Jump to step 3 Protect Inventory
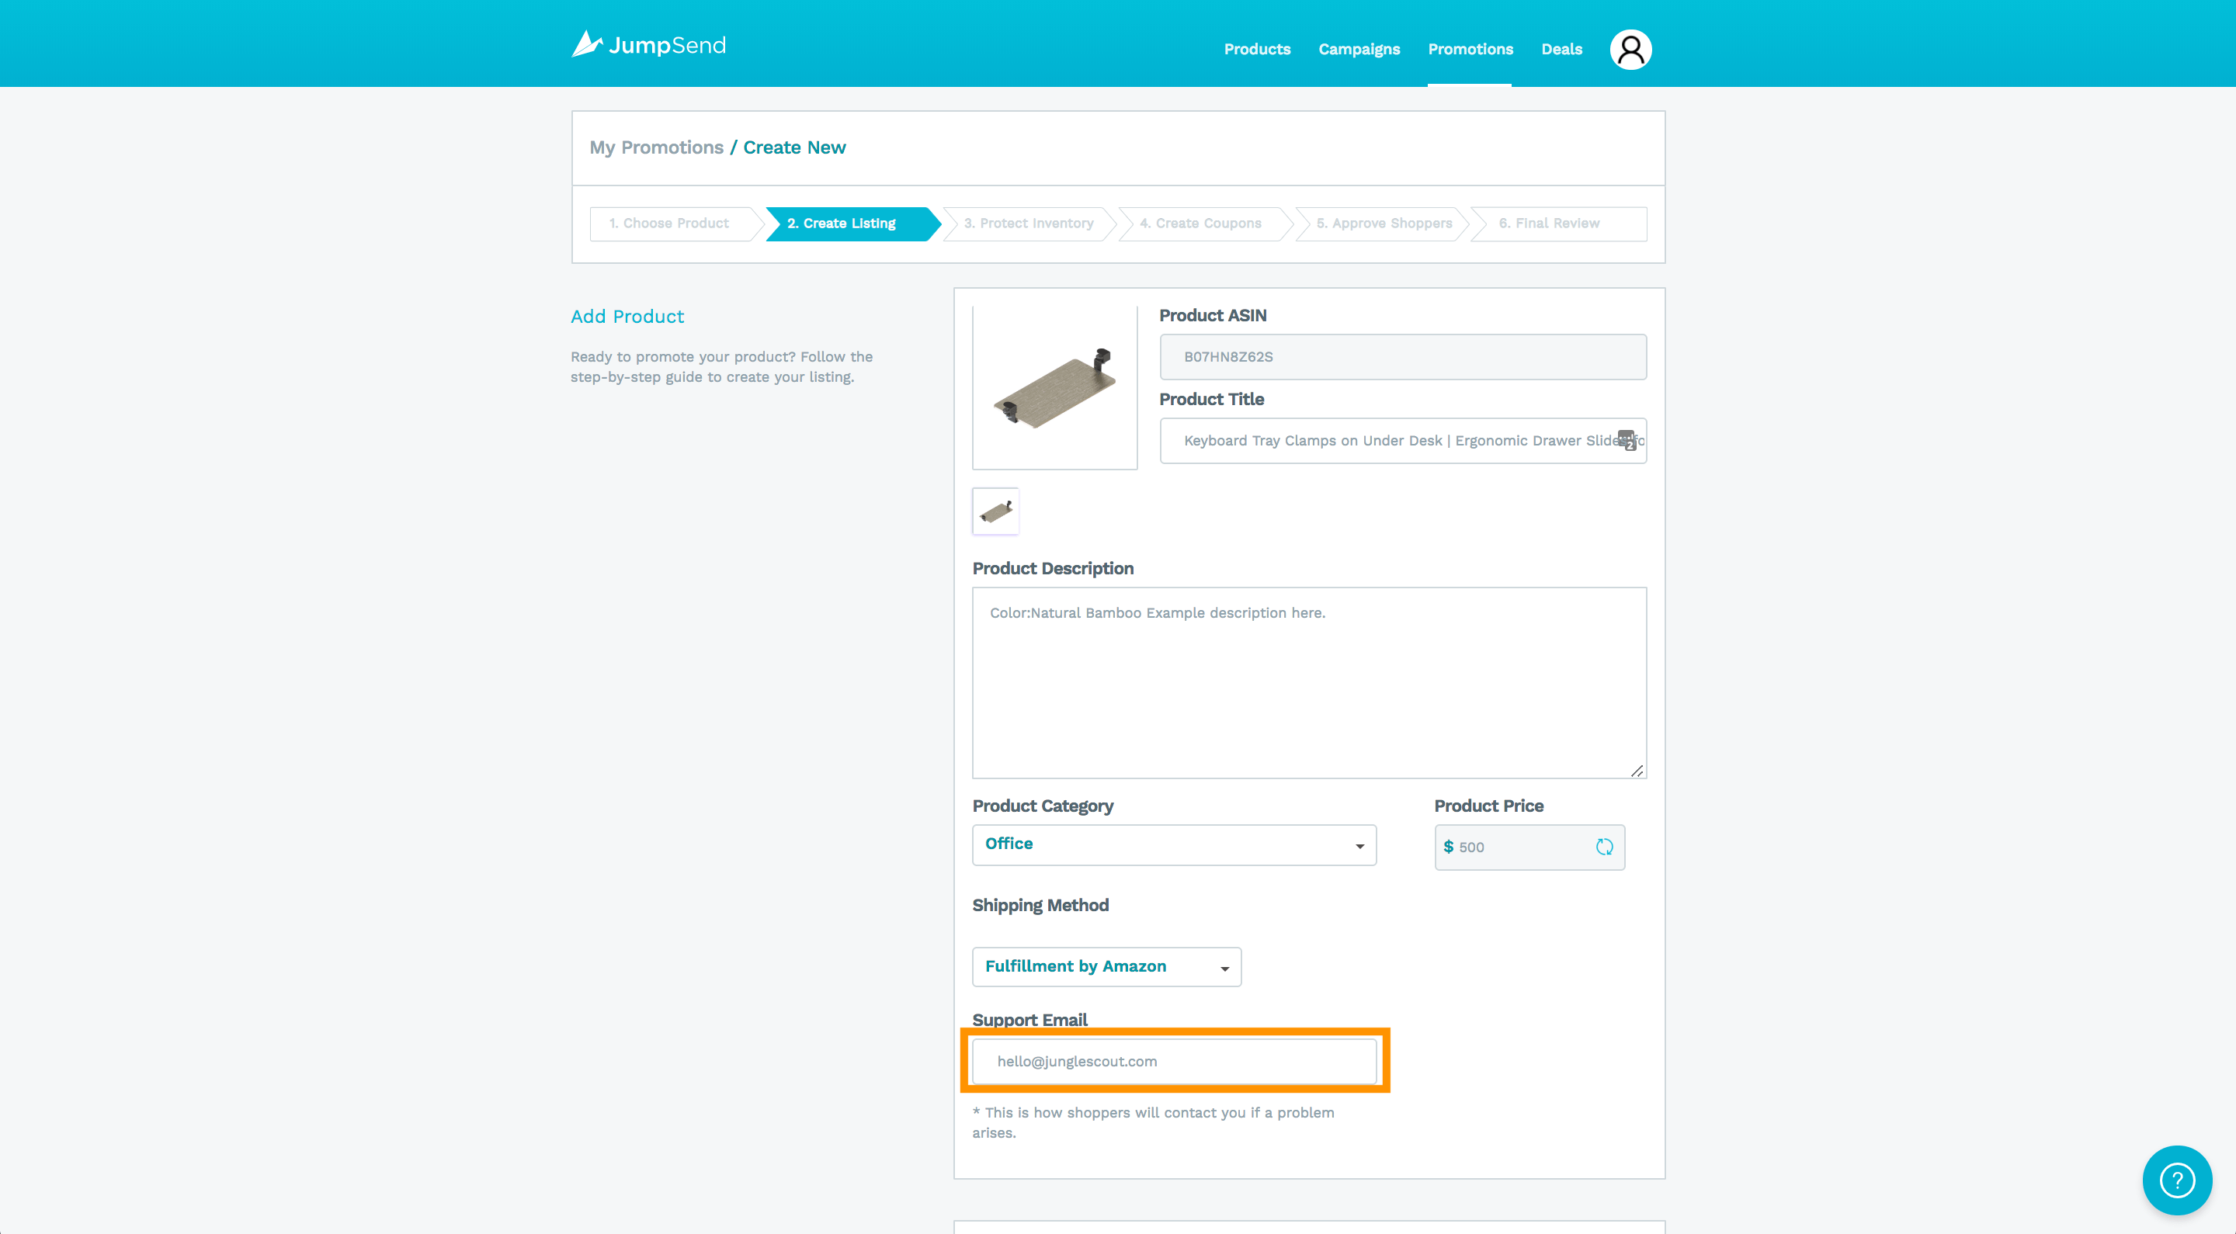 pos(1028,223)
